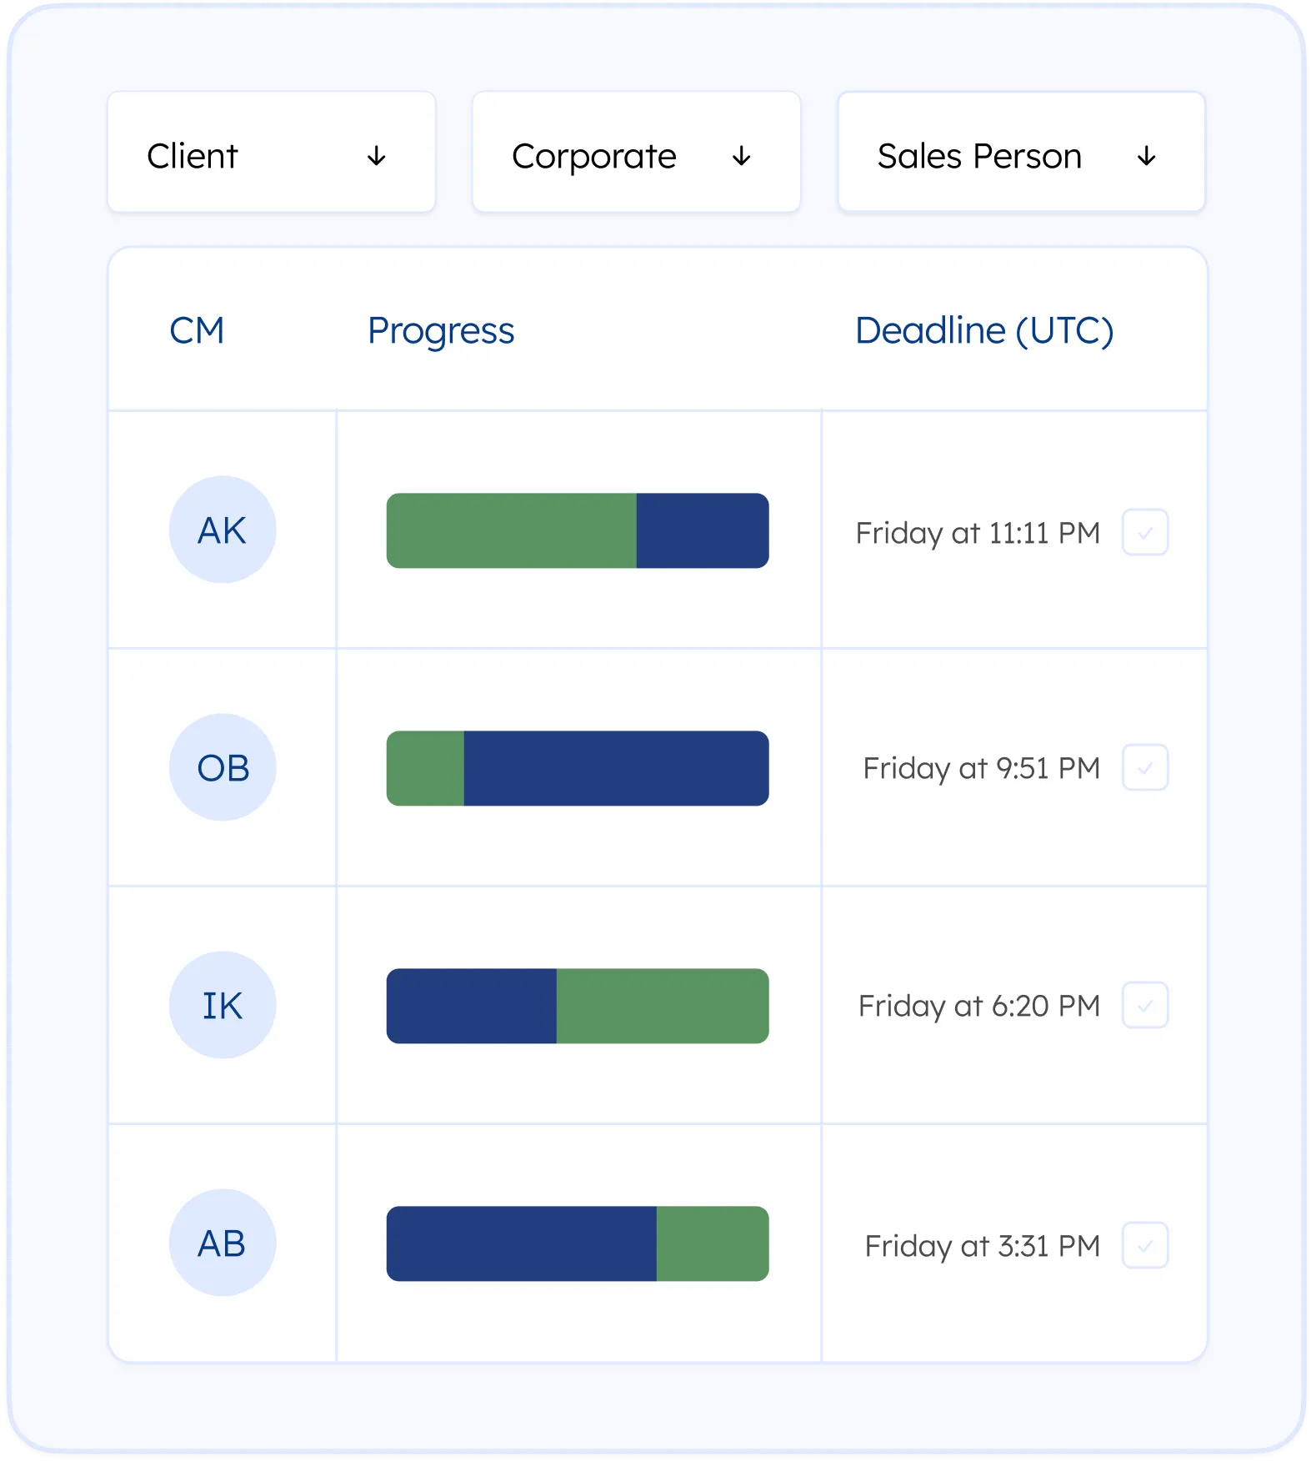1311x1462 pixels.
Task: Click the green portion of AK's progress bar
Action: pyautogui.click(x=511, y=531)
